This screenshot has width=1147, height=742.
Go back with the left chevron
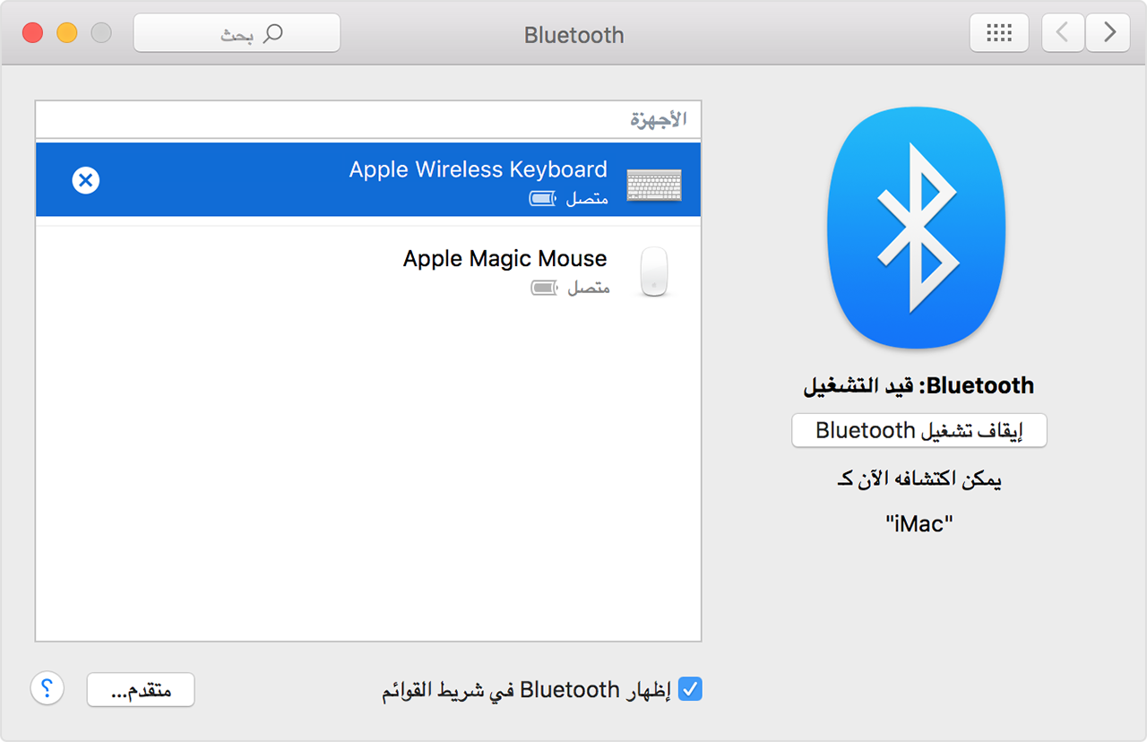[x=1064, y=33]
